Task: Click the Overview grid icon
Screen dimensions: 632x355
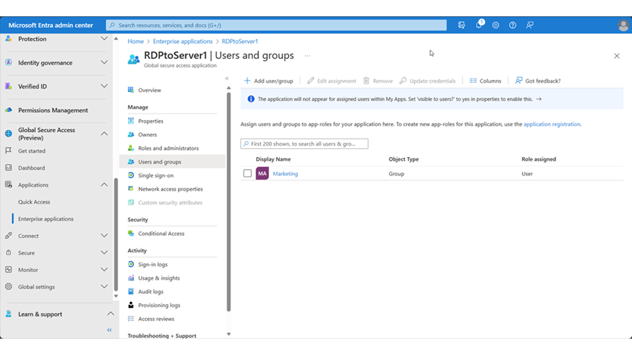Action: pos(131,90)
